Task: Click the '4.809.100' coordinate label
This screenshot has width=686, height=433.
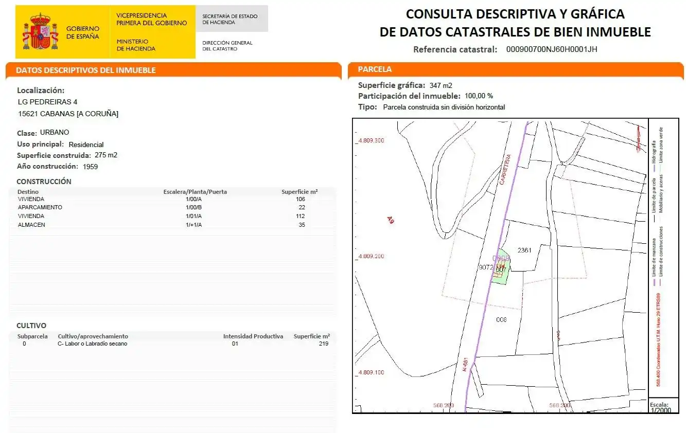Action: click(x=371, y=372)
